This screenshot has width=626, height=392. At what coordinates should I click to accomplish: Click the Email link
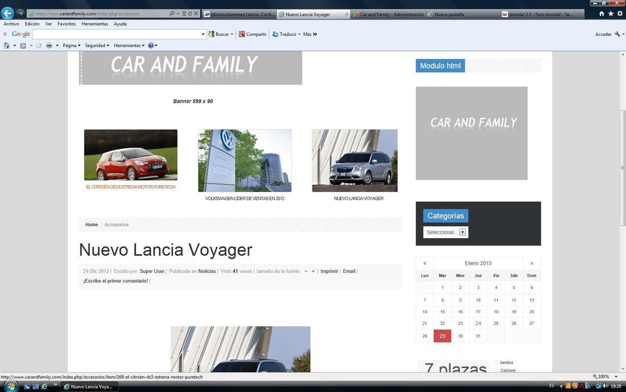tap(349, 271)
